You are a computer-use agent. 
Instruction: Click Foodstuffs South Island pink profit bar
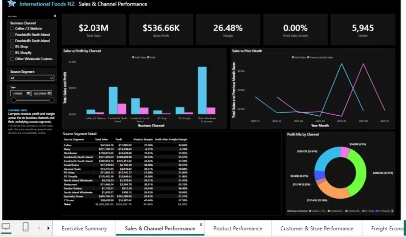click(144, 111)
